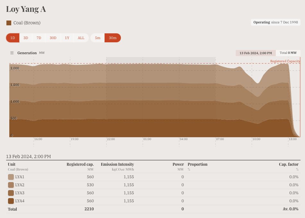The width and height of the screenshot is (305, 218).
Task: Click the Coal (Brown) legend swatch
Action: coord(9,23)
